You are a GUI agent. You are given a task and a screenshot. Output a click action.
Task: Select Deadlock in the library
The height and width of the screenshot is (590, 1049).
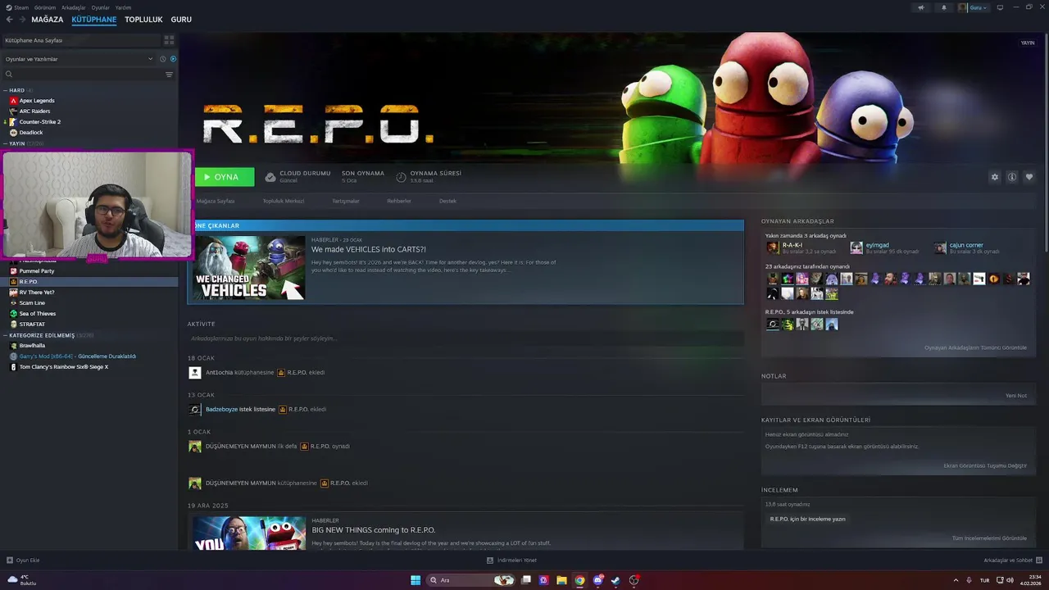coord(31,133)
